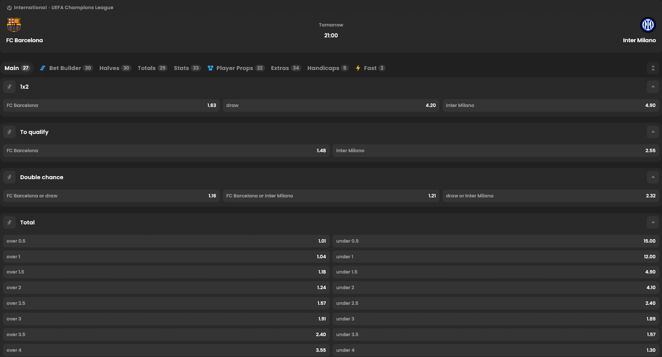Collapse the Total section

[653, 222]
